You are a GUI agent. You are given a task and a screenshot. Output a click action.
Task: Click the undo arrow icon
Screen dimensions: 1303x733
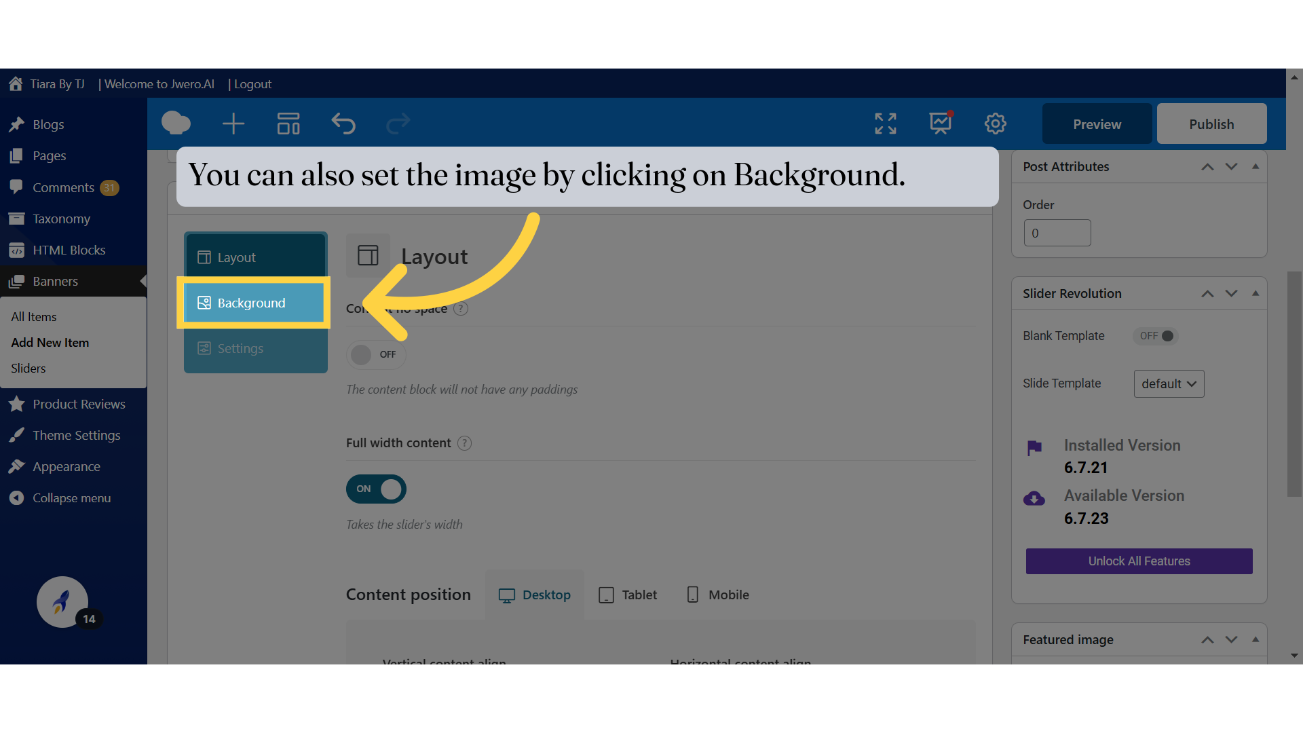pyautogui.click(x=343, y=123)
